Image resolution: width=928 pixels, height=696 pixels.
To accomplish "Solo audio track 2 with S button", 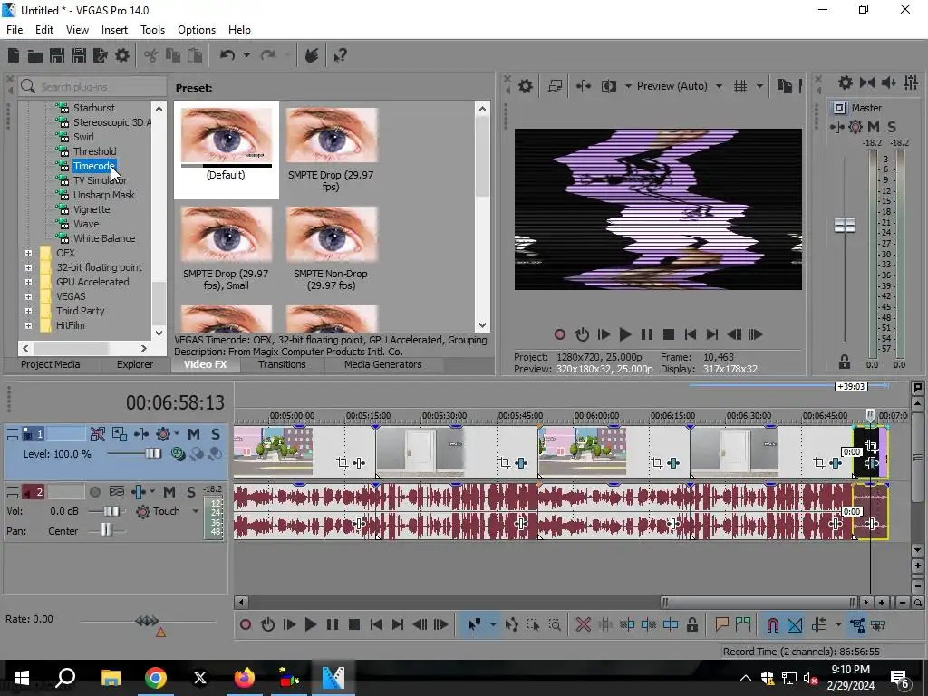I will pos(190,492).
